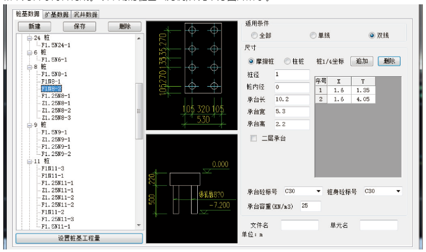The image size is (426, 252).
Task: Select tree item F1.25N11-2
Action: pos(57,205)
